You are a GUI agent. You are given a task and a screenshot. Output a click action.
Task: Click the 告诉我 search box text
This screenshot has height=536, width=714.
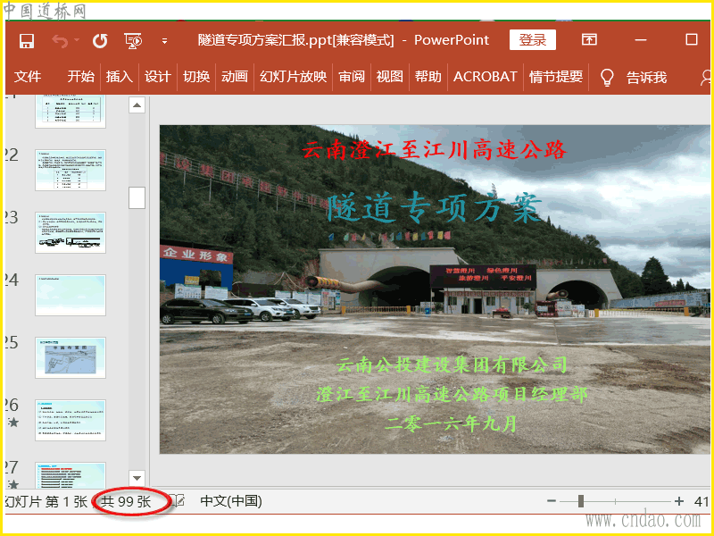(646, 78)
